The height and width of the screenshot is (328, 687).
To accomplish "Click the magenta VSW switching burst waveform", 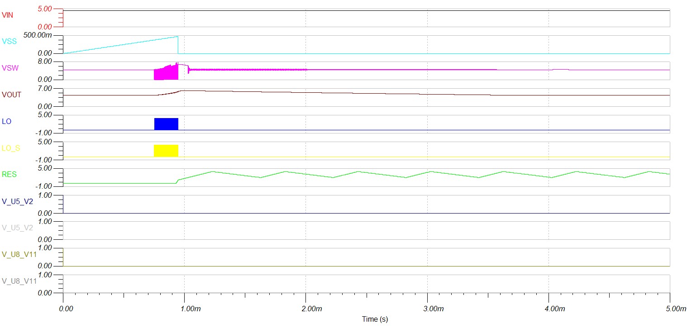I will coord(167,72).
